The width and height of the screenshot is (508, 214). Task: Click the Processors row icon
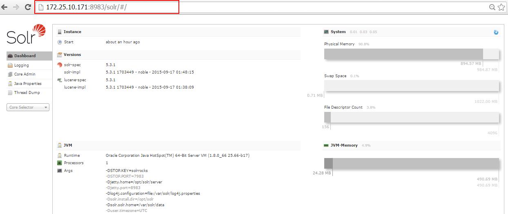click(x=60, y=163)
